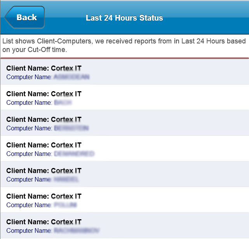Click blurred computer name value in fourth row
Viewport: 249px width, 239px height.
pyautogui.click(x=74, y=154)
